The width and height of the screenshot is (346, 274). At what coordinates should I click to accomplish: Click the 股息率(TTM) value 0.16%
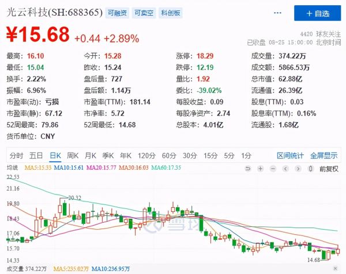pyautogui.click(x=307, y=113)
